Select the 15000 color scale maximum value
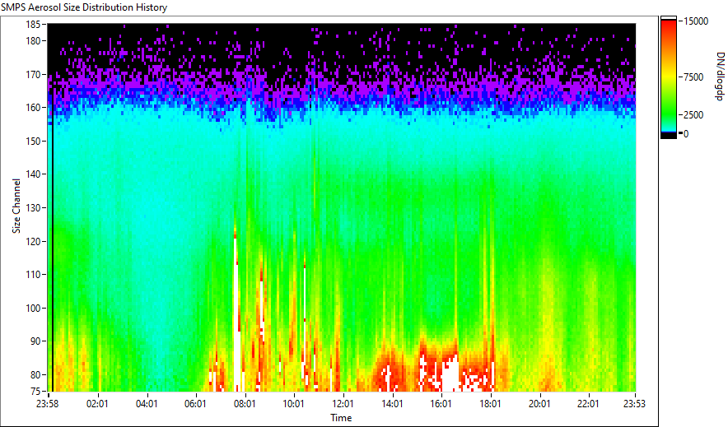This screenshot has height=427, width=728. pyautogui.click(x=696, y=21)
